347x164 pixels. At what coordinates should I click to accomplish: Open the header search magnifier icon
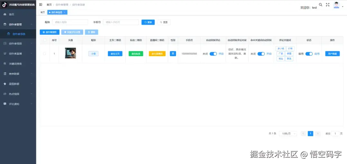coord(320,4)
